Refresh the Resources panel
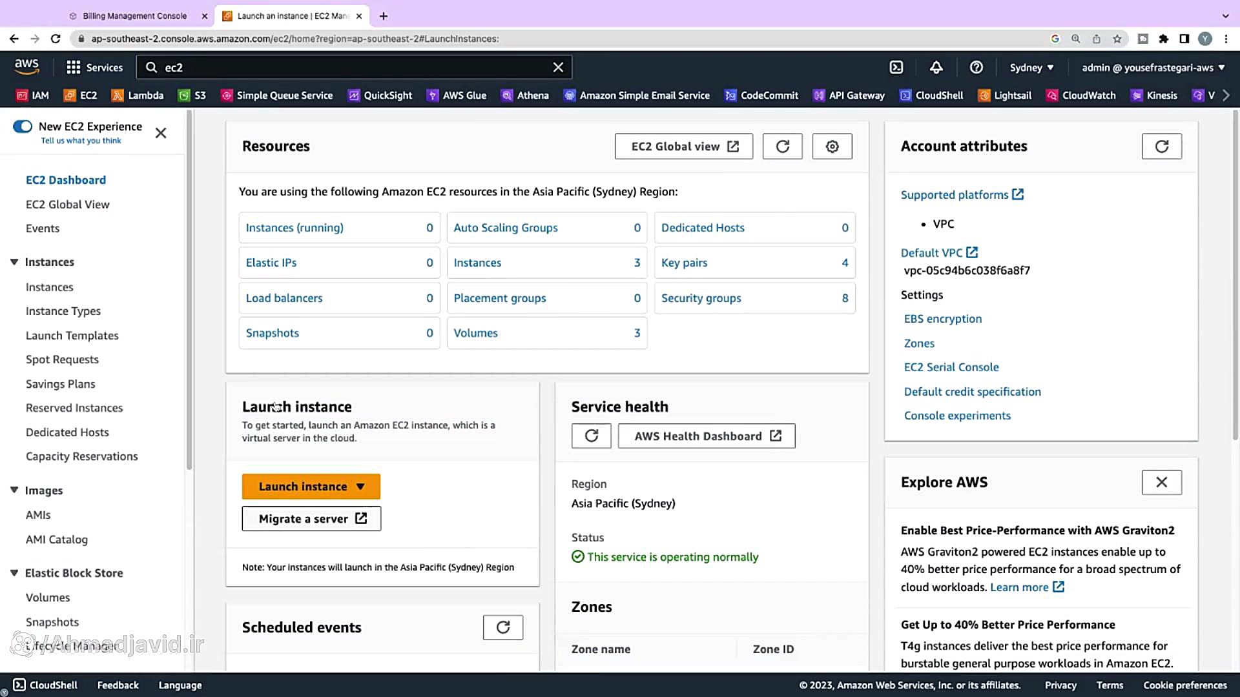The image size is (1240, 697). point(782,146)
